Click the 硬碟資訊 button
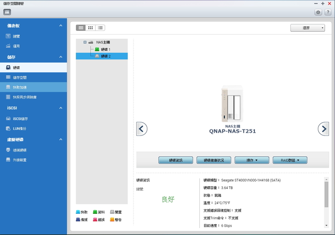The width and height of the screenshot is (335, 235). tap(176, 160)
